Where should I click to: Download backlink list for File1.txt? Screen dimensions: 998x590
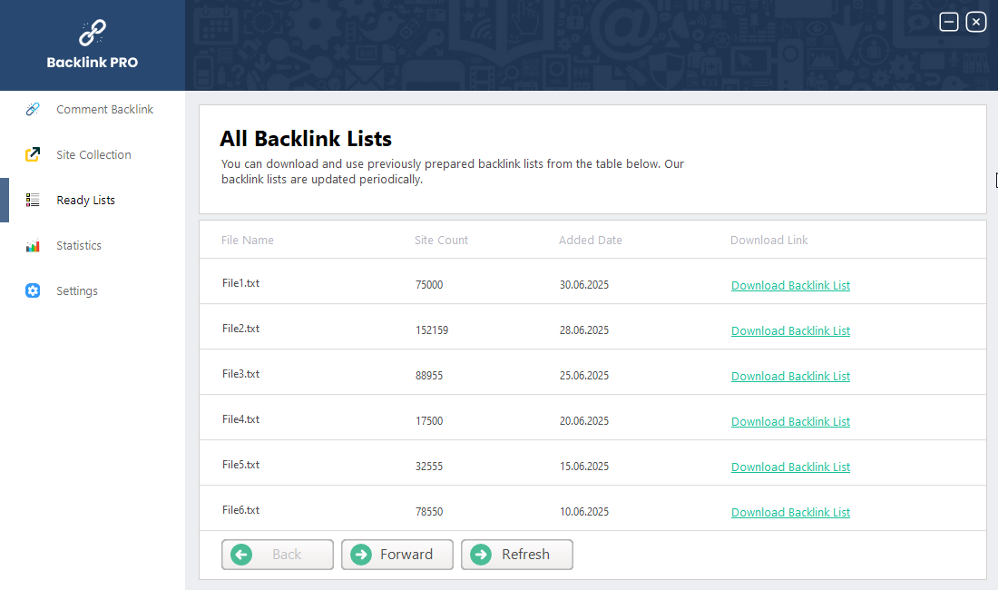[x=790, y=286]
